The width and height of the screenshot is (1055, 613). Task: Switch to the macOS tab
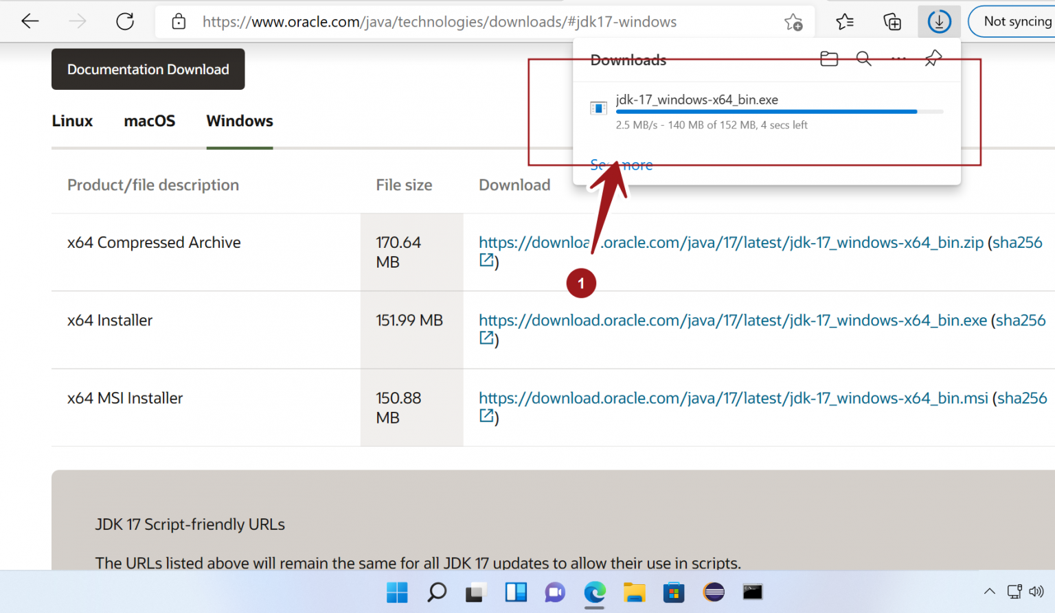149,121
